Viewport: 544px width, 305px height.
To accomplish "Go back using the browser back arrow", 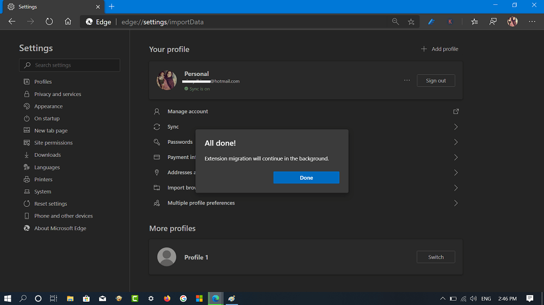I will click(x=12, y=22).
